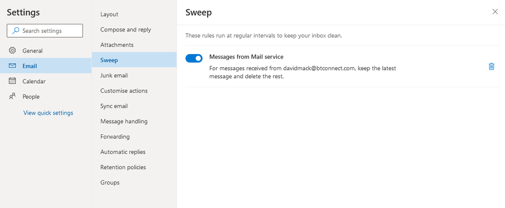The height and width of the screenshot is (208, 505).
Task: Click the search magnifier icon
Action: pyautogui.click(x=15, y=31)
